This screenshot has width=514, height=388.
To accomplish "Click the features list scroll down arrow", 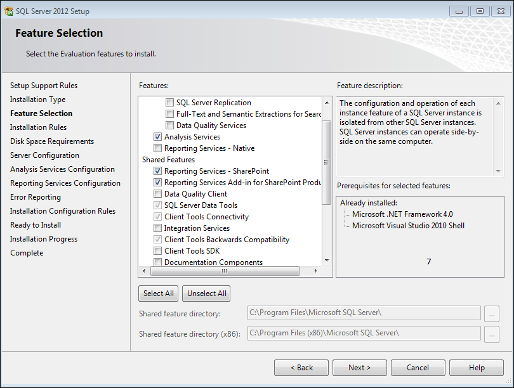I will click(327, 261).
